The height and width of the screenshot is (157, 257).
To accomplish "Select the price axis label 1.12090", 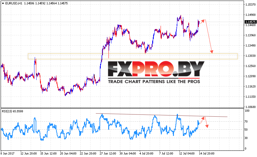I will pos(250,76).
